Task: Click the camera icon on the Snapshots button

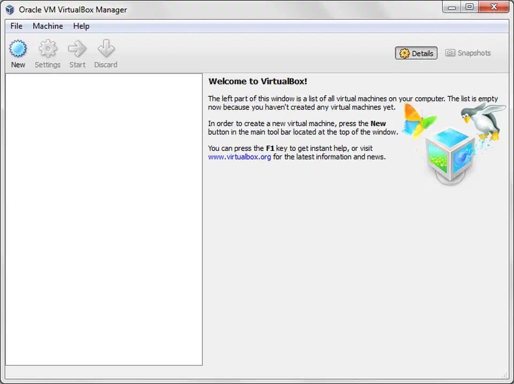Action: pyautogui.click(x=450, y=53)
